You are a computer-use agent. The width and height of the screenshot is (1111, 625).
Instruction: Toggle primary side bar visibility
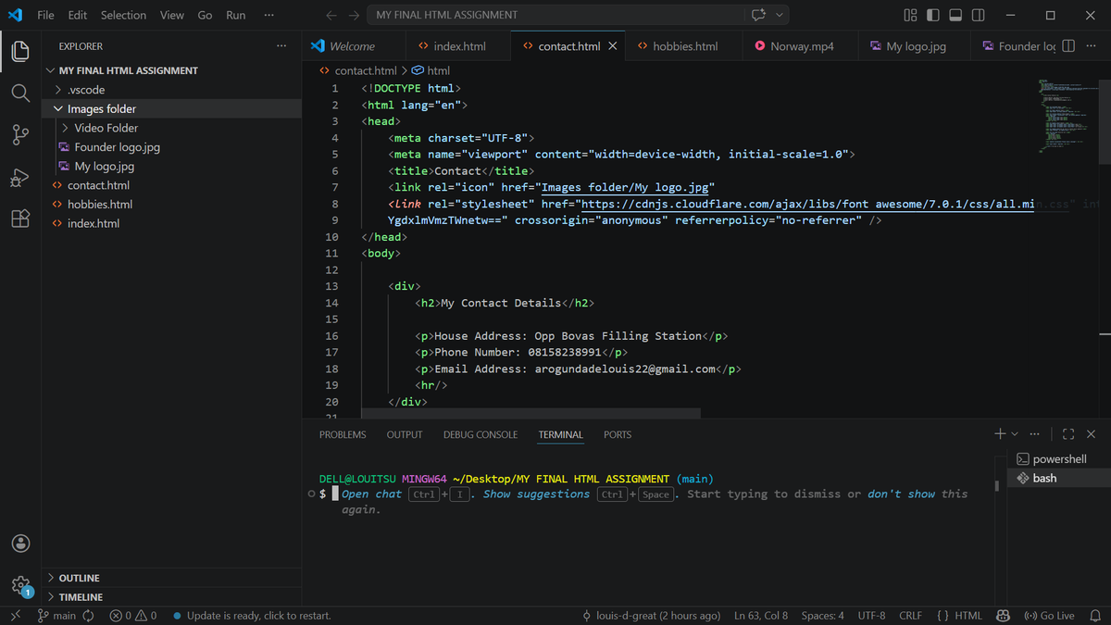pos(932,15)
